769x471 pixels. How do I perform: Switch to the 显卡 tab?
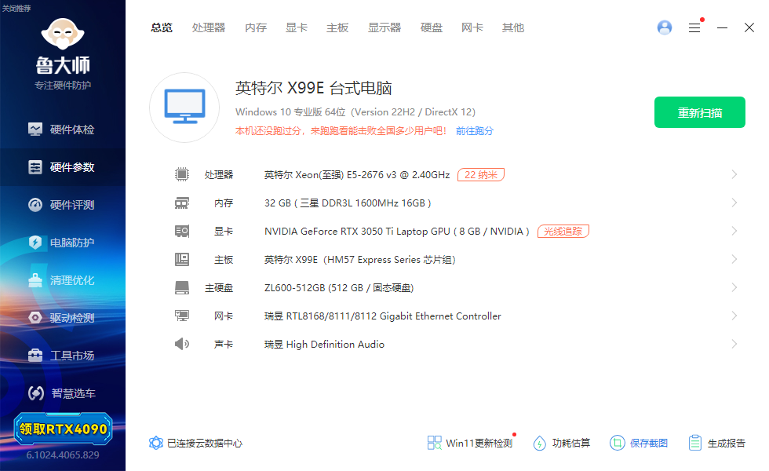click(x=297, y=27)
